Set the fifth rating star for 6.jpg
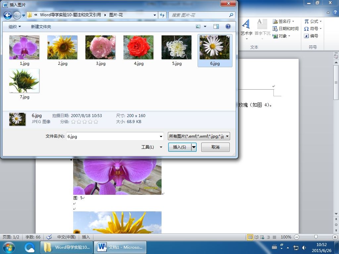Screen dimensions: 339x254 pos(96,122)
